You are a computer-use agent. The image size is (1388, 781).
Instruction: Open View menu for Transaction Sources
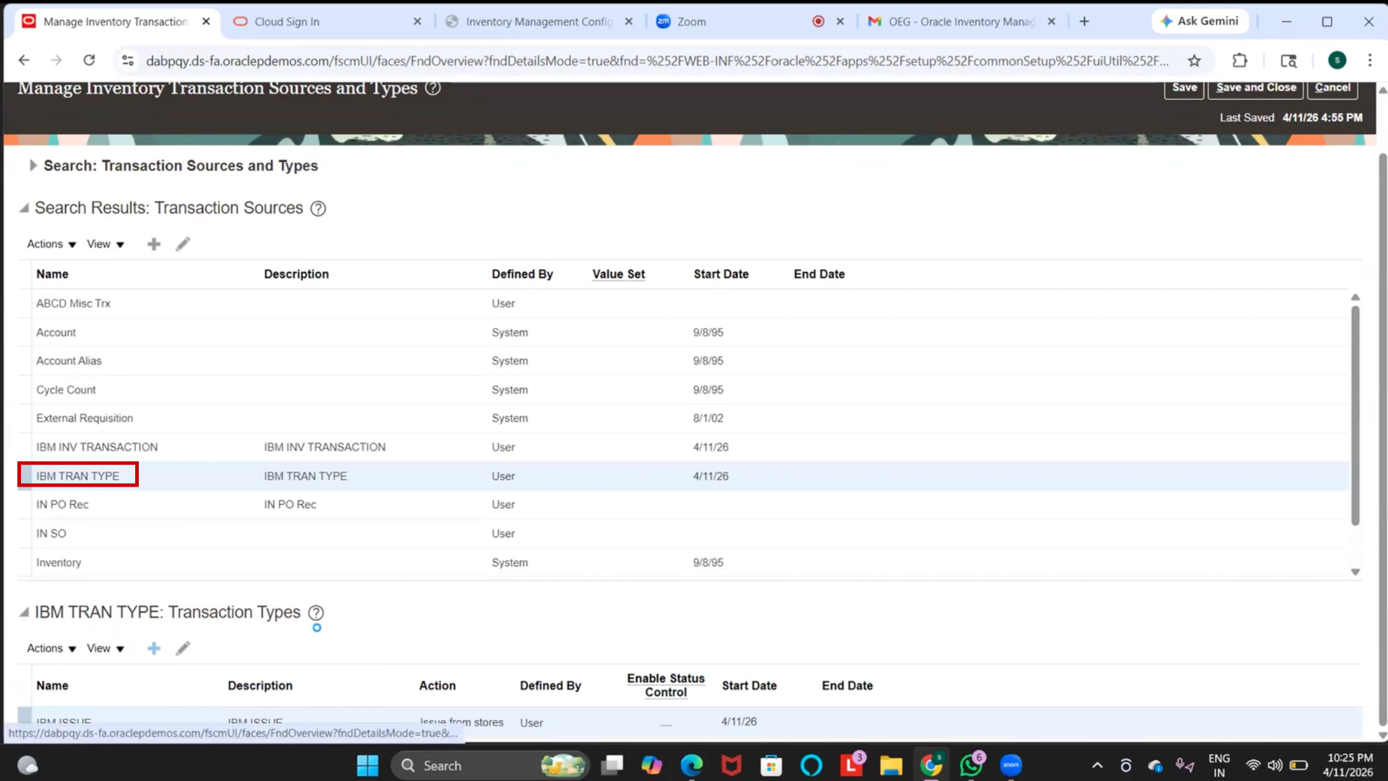tap(106, 244)
